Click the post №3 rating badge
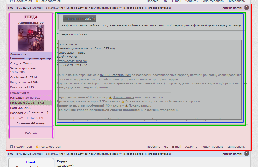The image size is (258, 167). tap(246, 8)
